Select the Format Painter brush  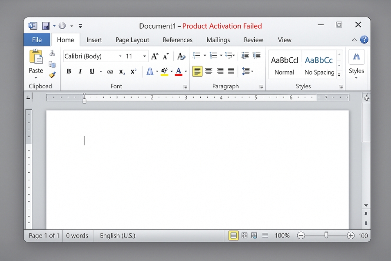click(x=52, y=75)
